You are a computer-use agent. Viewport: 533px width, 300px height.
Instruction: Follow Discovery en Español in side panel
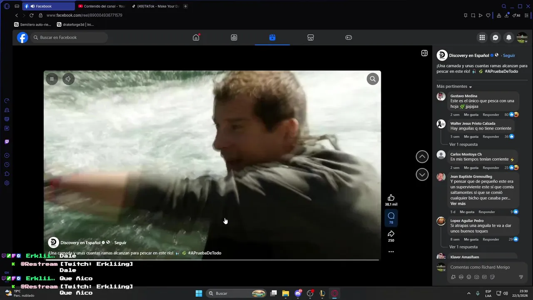coord(509,55)
